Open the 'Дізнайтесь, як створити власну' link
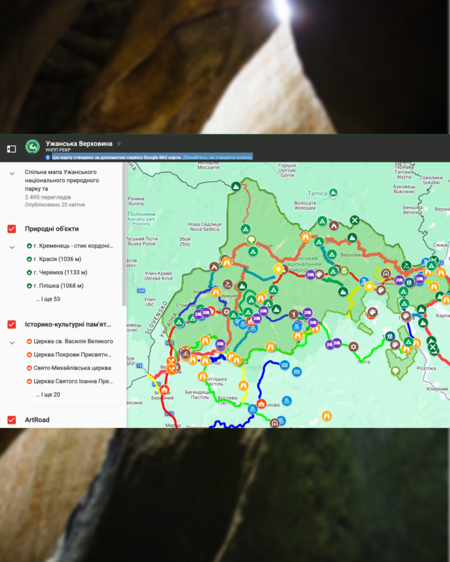 218,157
